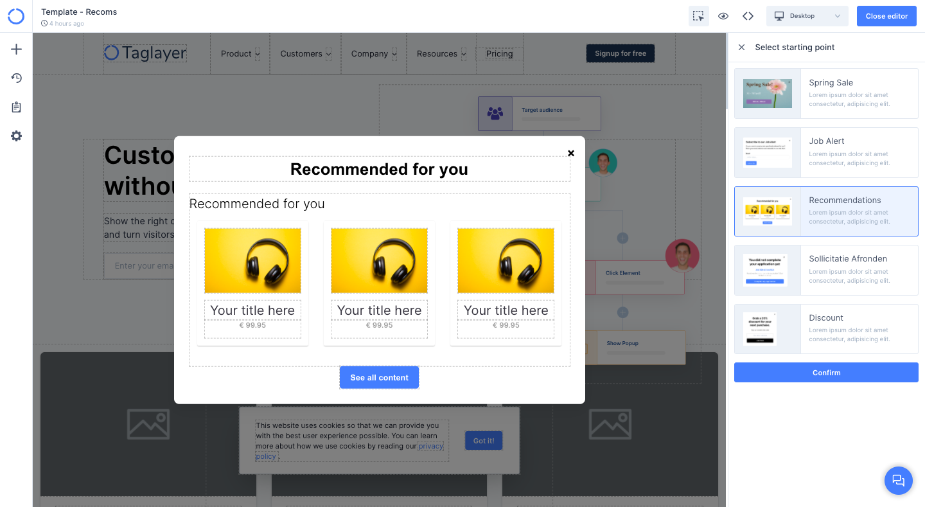925x507 pixels.
Task: Toggle the element selection tool icon
Action: tap(698, 16)
